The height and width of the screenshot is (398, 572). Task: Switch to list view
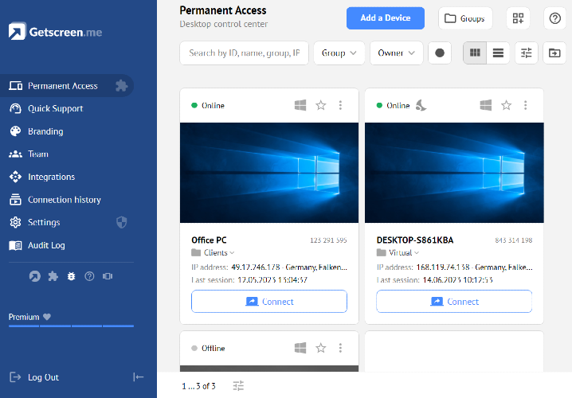[498, 53]
